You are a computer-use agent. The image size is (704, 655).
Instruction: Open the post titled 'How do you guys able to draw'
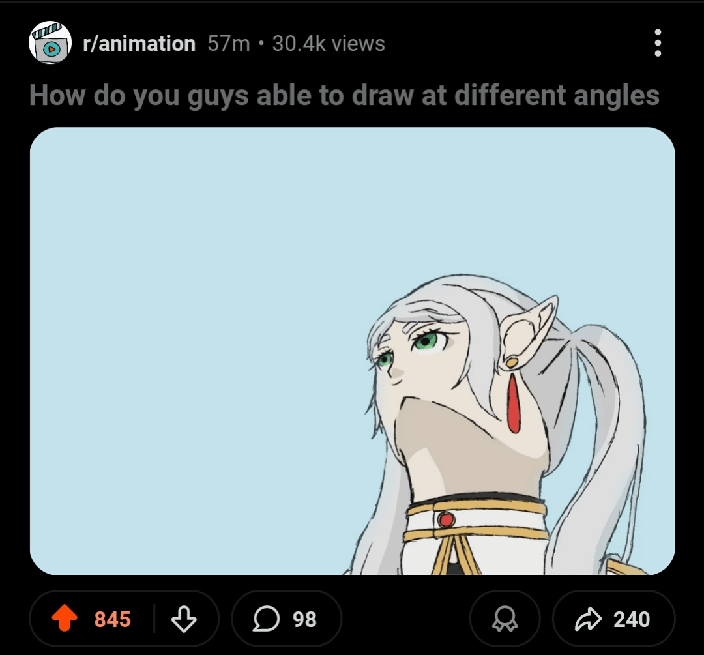344,95
